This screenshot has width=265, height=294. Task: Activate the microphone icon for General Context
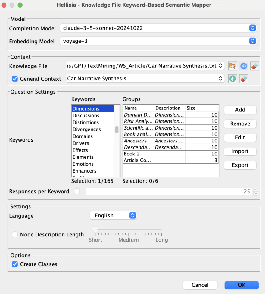[232, 79]
